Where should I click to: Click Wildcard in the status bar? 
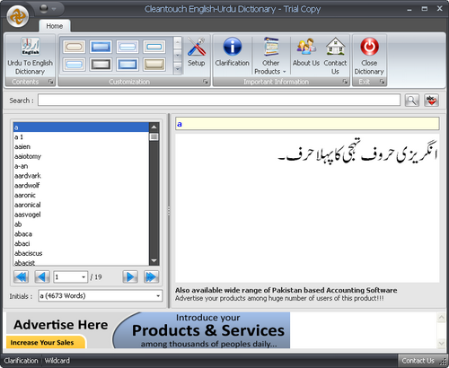(57, 361)
